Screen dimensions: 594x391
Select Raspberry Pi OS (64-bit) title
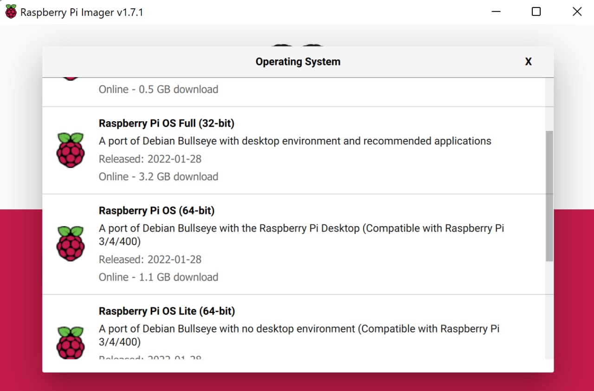coord(157,211)
